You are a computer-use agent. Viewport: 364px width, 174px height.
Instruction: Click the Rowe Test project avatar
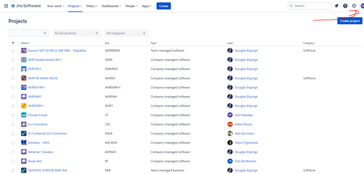pos(23,161)
